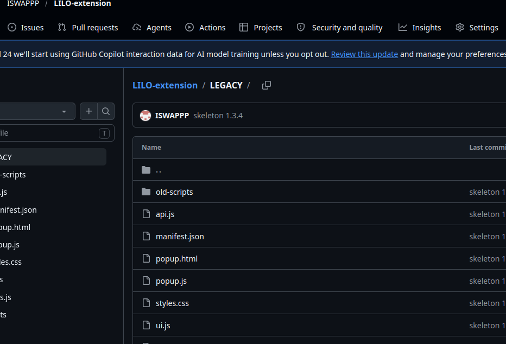Viewport: 506px width, 344px height.
Task: Click the ISWAPPP avatar in the commit bar
Action: pyautogui.click(x=146, y=116)
